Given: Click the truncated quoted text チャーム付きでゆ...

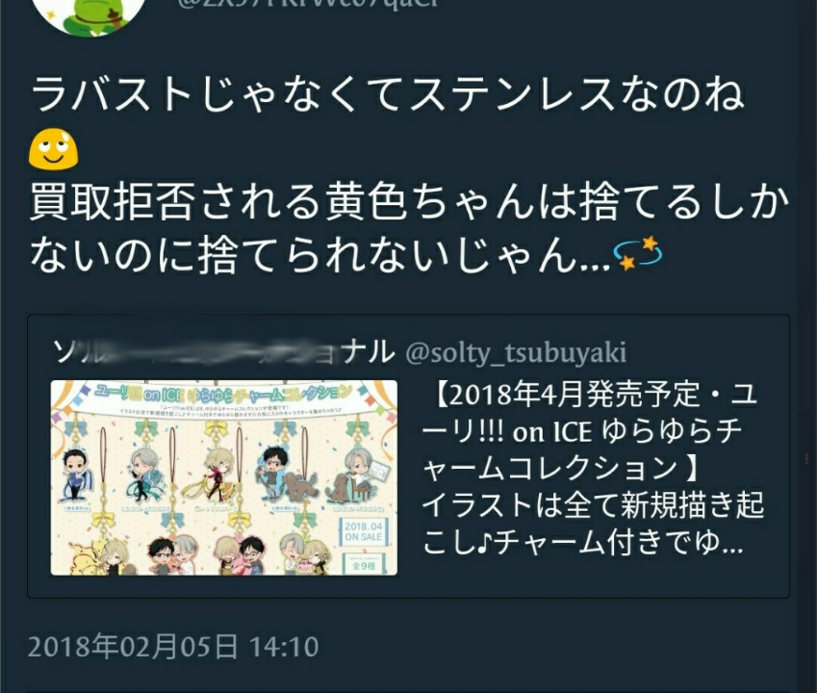Looking at the screenshot, I should point(618,543).
